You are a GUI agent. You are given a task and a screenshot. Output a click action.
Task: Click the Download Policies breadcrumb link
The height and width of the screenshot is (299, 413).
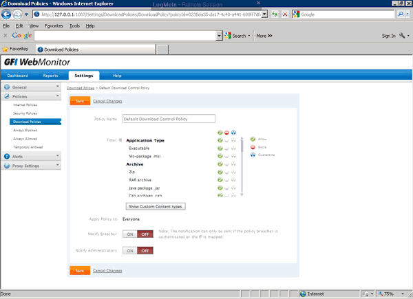pos(81,88)
